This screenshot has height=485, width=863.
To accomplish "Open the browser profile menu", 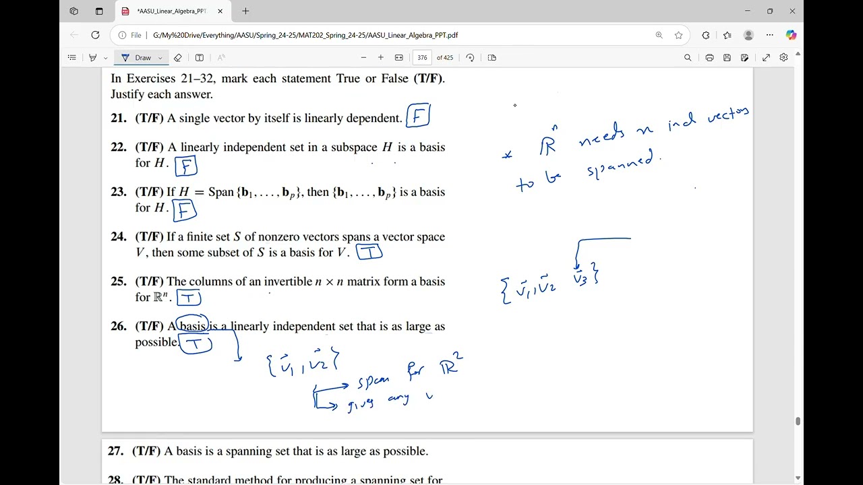I will (x=748, y=35).
